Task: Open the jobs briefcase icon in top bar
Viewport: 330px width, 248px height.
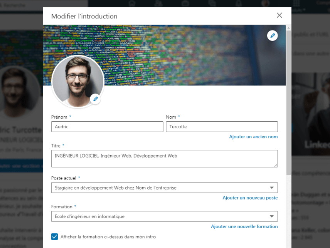Action: pos(185,3)
